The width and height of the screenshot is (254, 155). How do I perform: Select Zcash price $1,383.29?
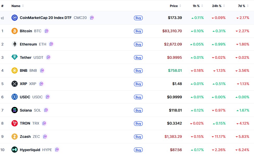[173, 137]
